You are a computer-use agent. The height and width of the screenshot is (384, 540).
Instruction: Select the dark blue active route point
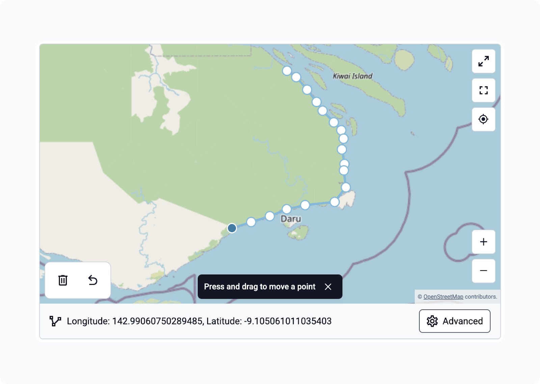[x=232, y=228]
